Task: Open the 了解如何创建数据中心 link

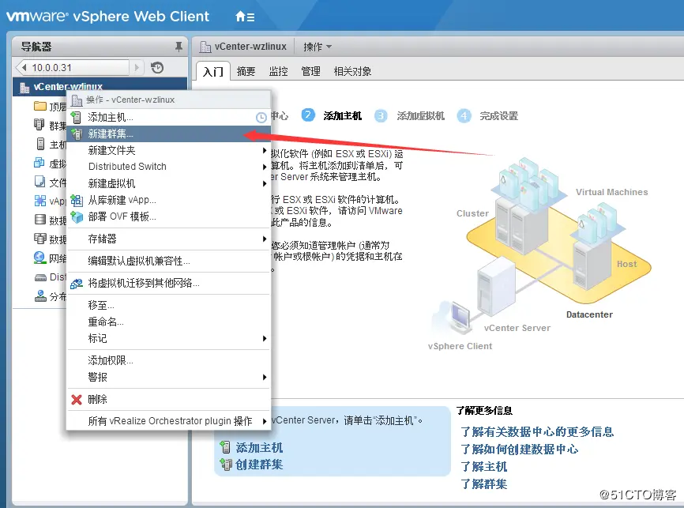Action: [x=521, y=449]
